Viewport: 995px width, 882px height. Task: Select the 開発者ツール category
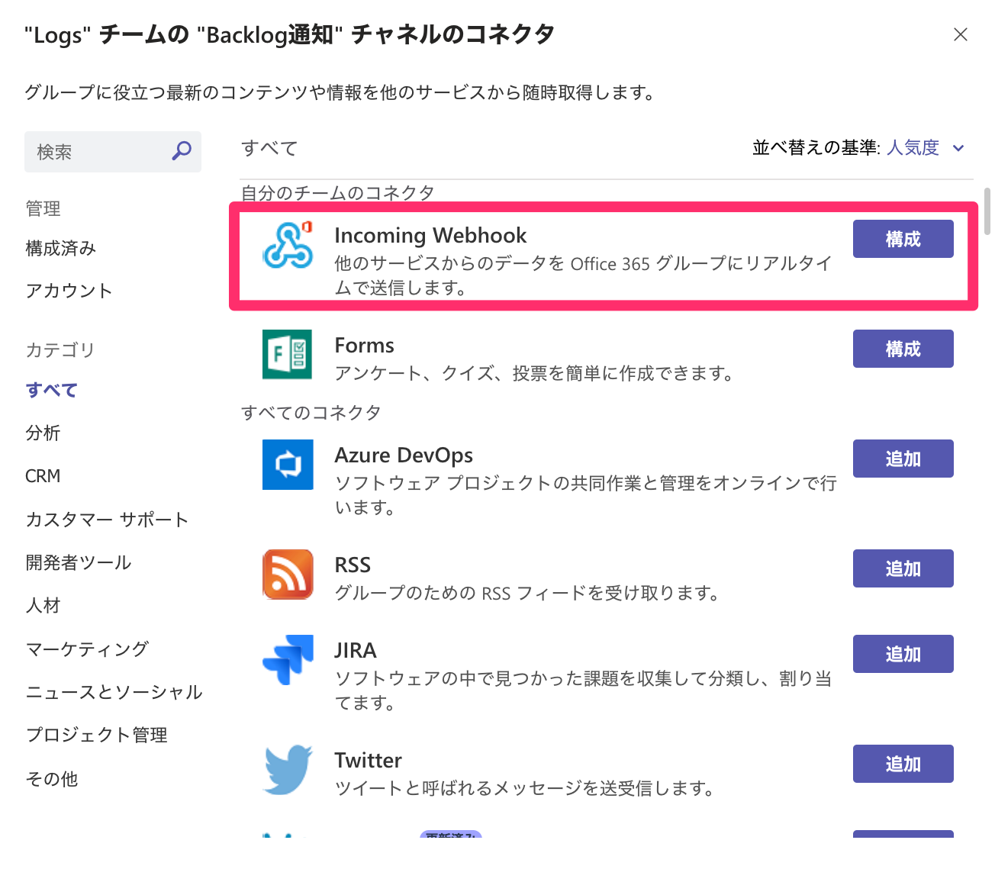click(79, 562)
